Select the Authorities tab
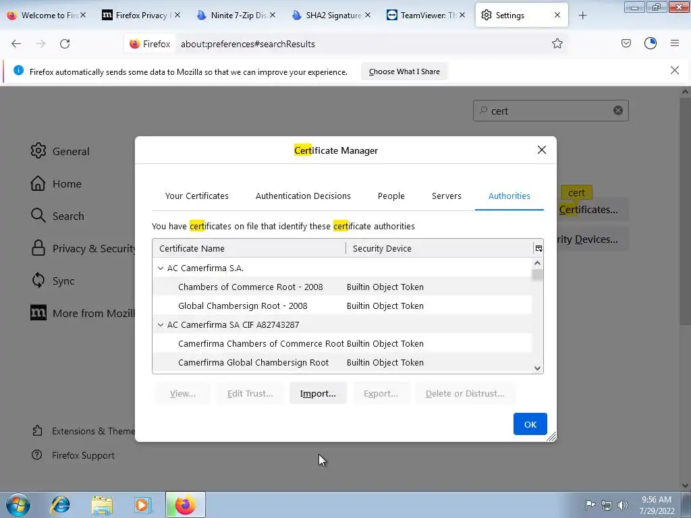Image resolution: width=691 pixels, height=518 pixels. tap(509, 196)
